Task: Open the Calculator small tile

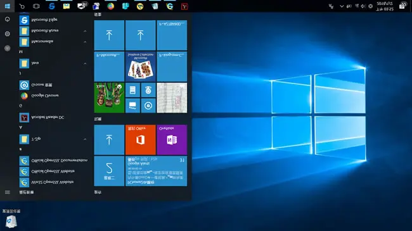Action: click(x=132, y=90)
